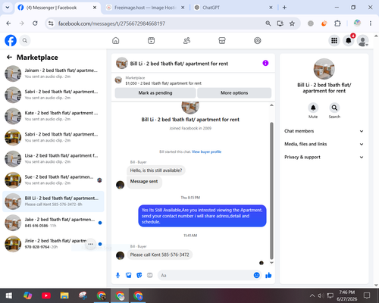Click Bill Li profile picture in right panel
The height and width of the screenshot is (303, 379).
point(324,69)
